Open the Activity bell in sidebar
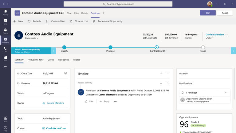Viewport: 236px width, 133px height. [x=6, y=13]
